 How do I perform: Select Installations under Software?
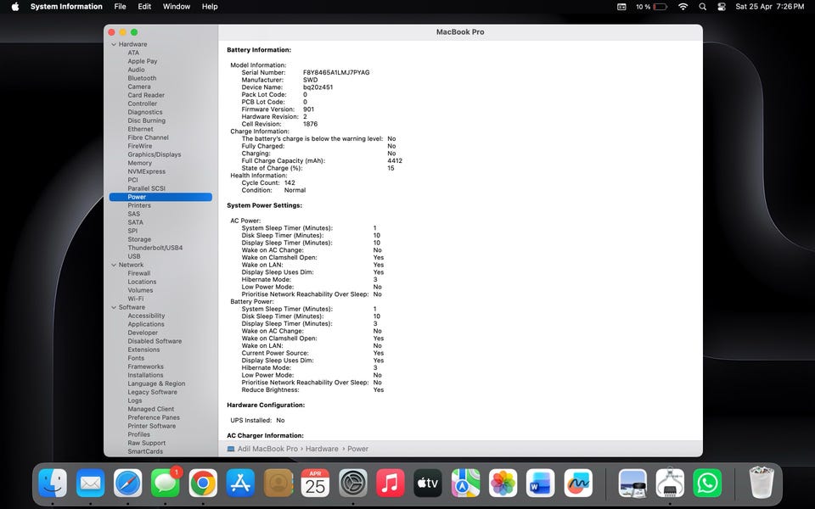tap(145, 375)
